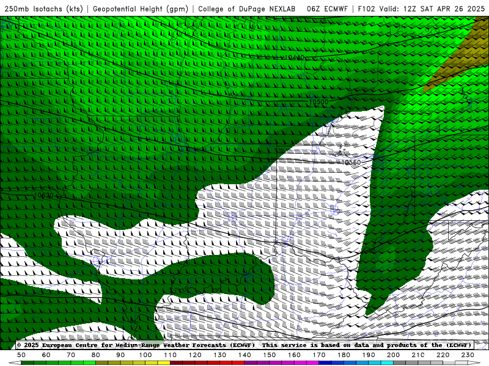Click the '210' value on the color scale
This screenshot has height=366, width=489.
[x=418, y=355]
